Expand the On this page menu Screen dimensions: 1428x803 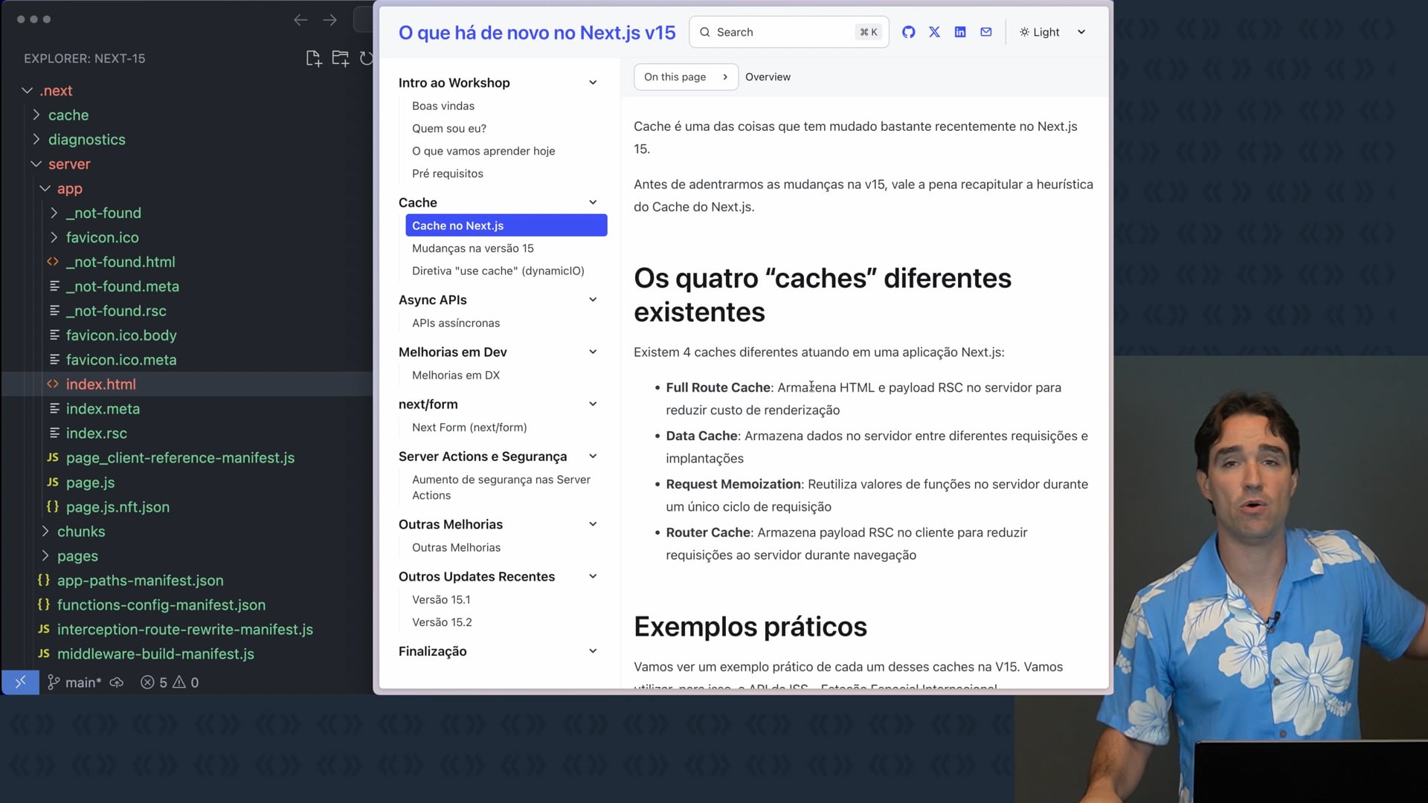click(685, 77)
